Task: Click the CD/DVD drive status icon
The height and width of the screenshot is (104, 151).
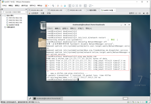Action: tap(131, 102)
